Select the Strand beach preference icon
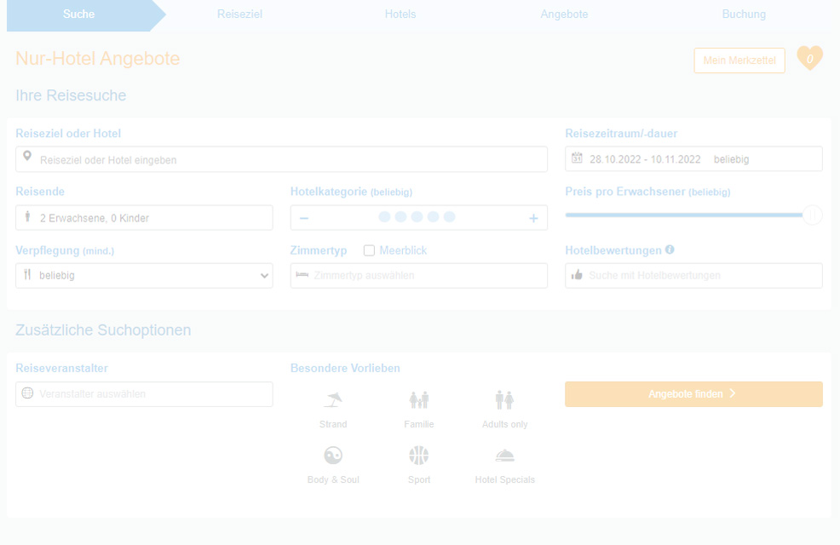The height and width of the screenshot is (545, 840). [333, 400]
